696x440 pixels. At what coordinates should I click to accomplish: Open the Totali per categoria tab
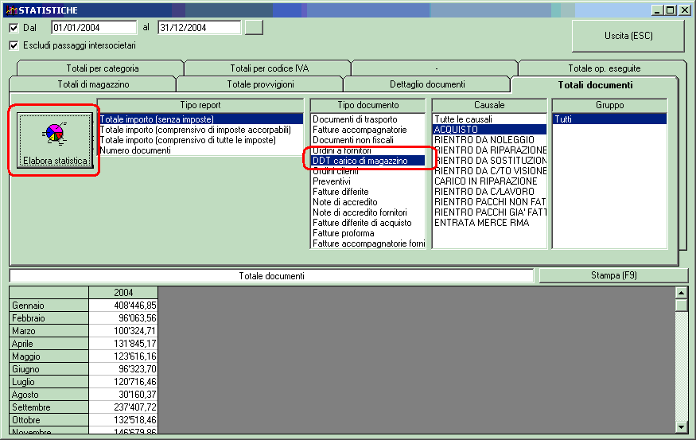pyautogui.click(x=102, y=68)
